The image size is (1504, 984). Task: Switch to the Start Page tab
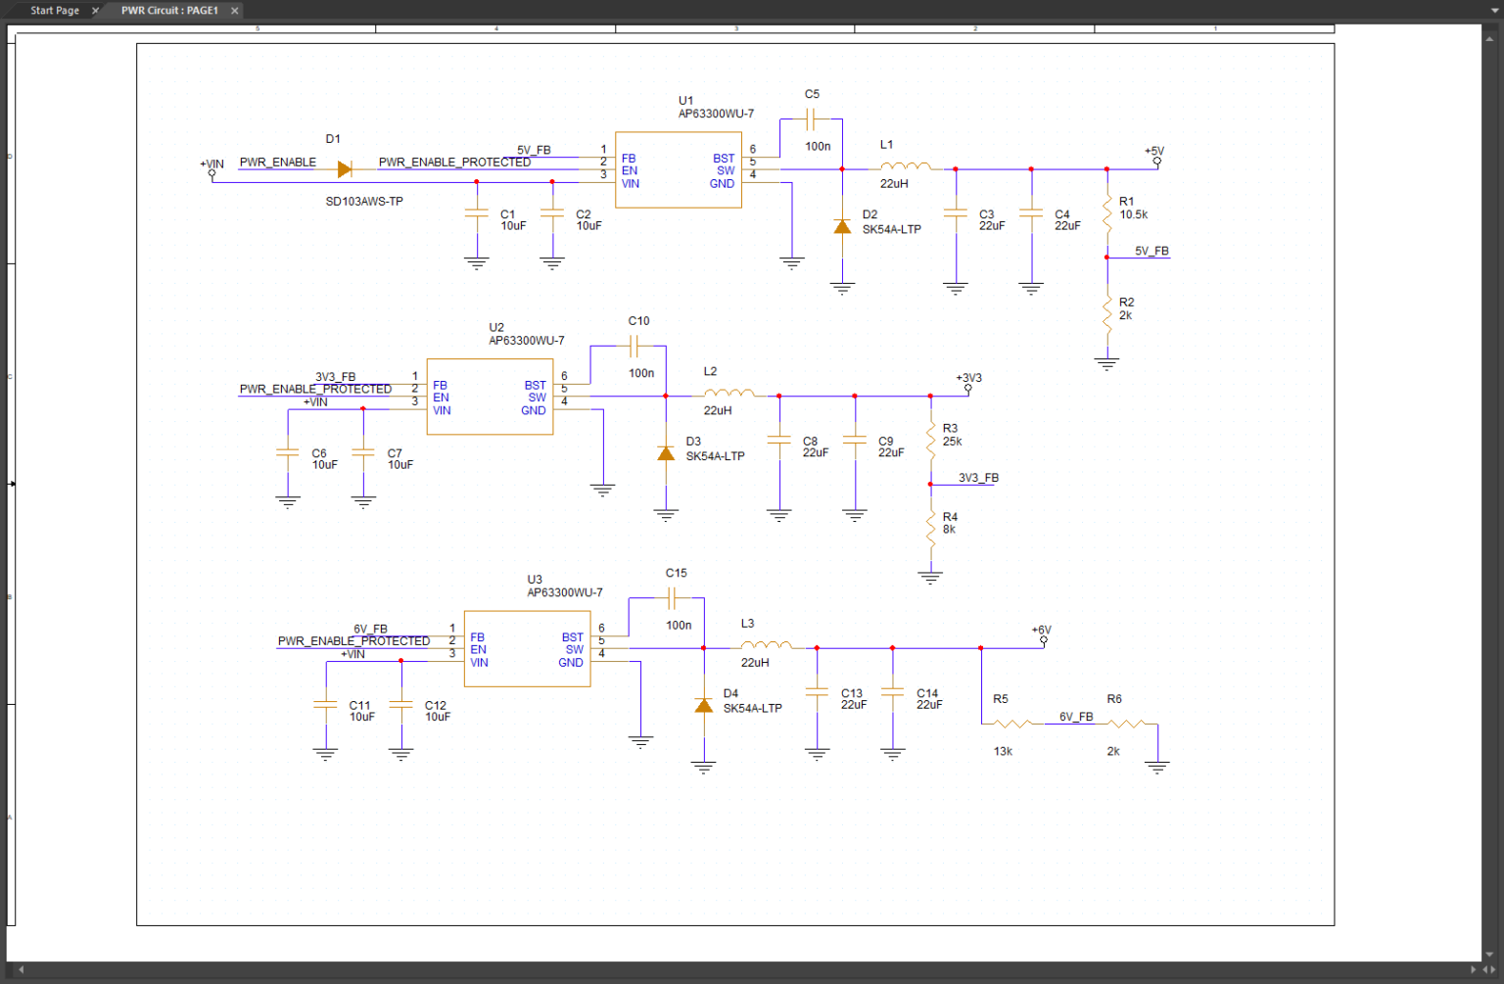coord(54,10)
